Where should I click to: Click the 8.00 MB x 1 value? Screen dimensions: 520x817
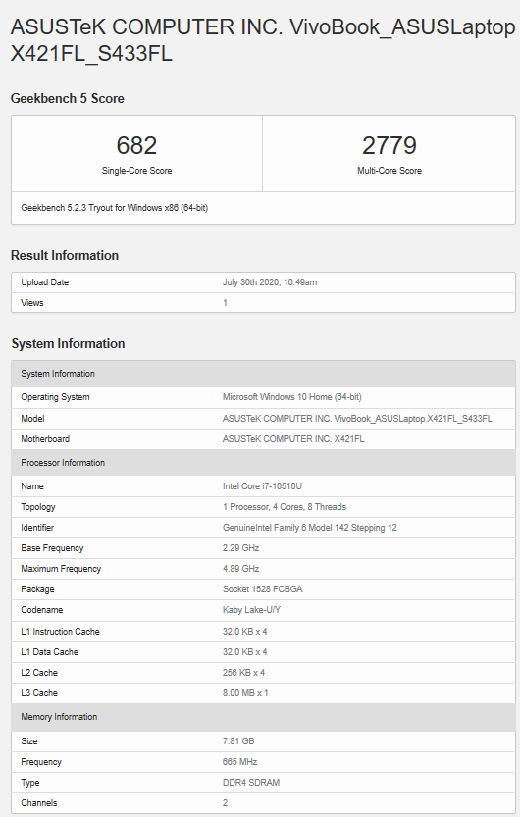[245, 693]
